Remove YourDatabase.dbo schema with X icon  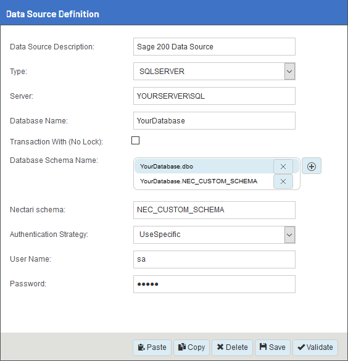[283, 167]
